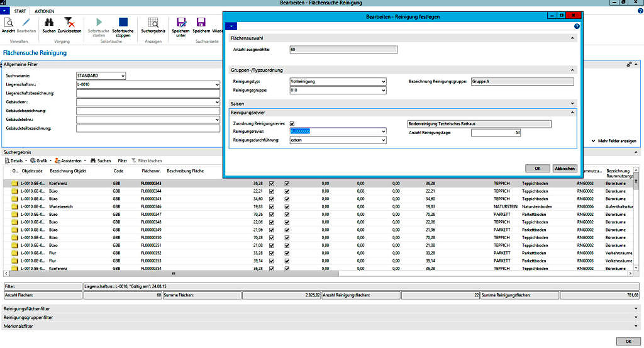Toggle second checkbox in FL00000346 row

click(287, 206)
